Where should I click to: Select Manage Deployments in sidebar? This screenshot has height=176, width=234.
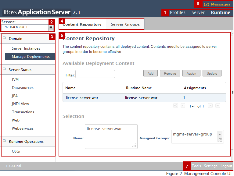pyautogui.click(x=30, y=56)
